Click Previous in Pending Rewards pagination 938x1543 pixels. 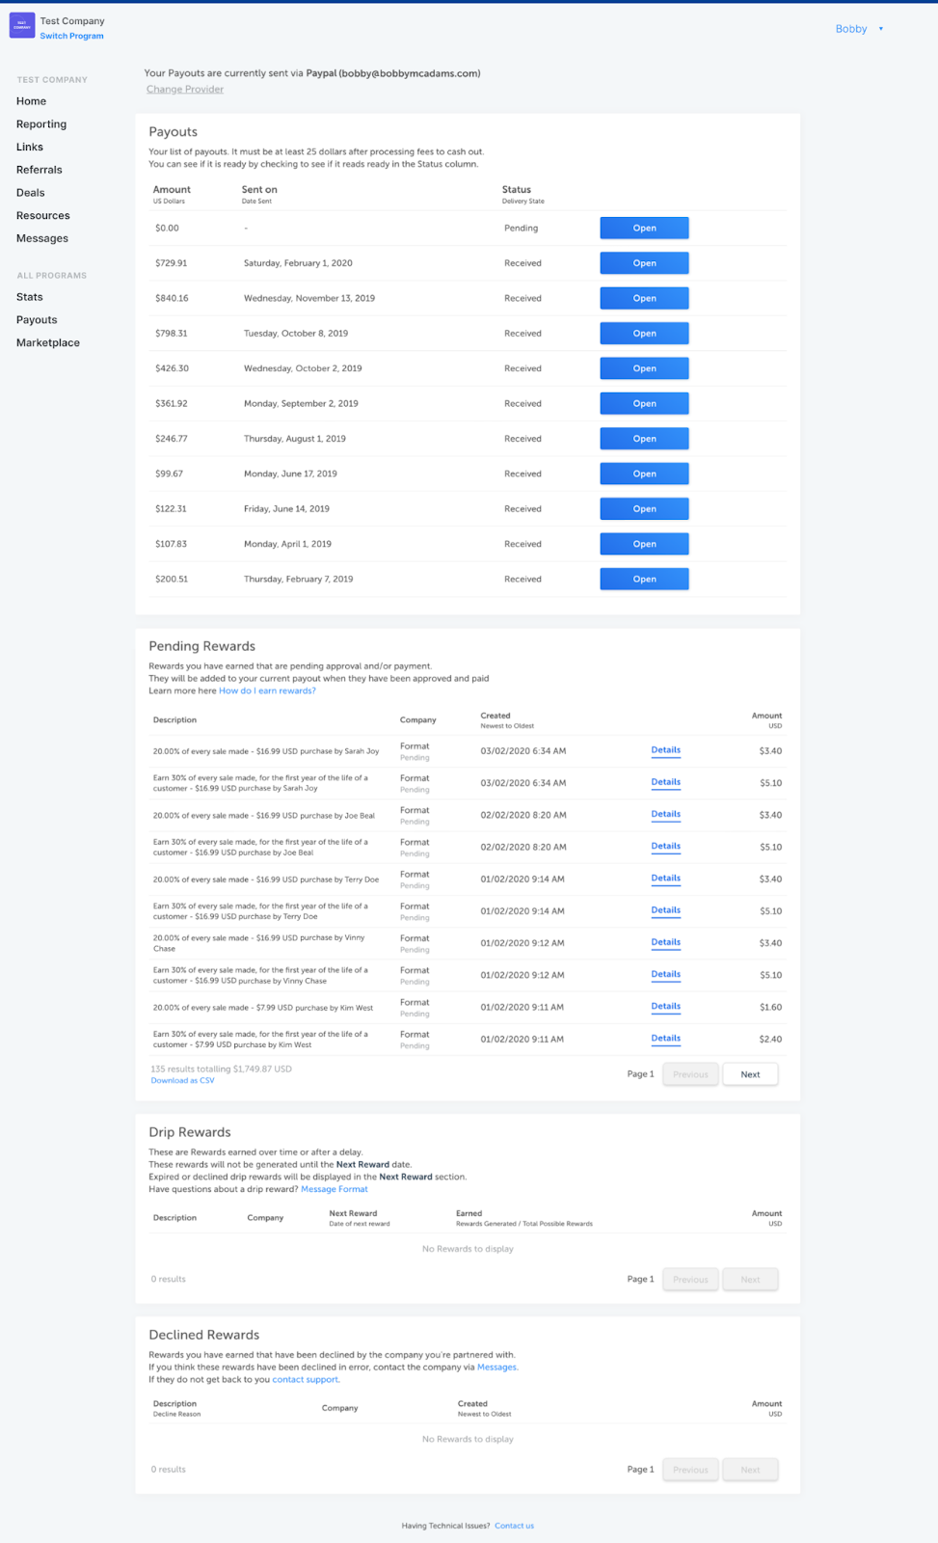point(690,1074)
